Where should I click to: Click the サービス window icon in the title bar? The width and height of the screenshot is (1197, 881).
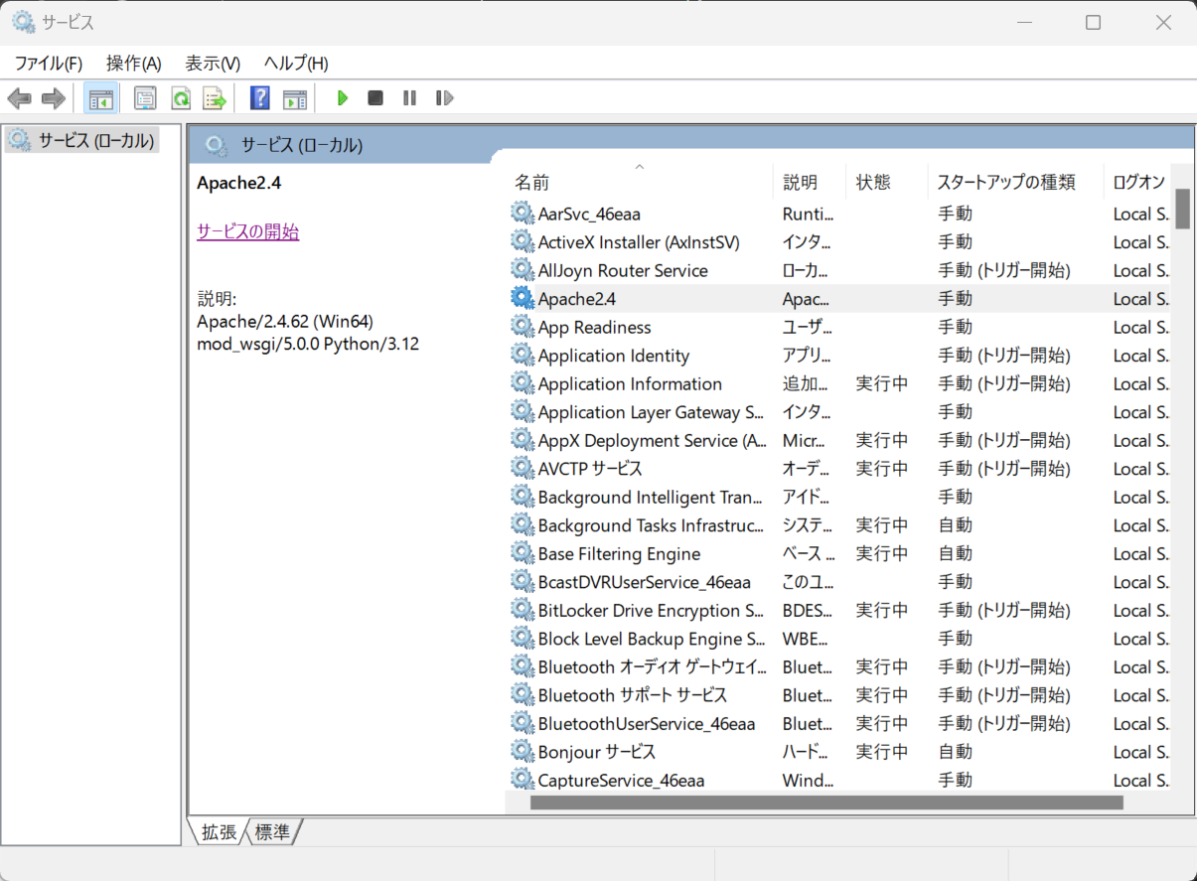click(x=23, y=22)
